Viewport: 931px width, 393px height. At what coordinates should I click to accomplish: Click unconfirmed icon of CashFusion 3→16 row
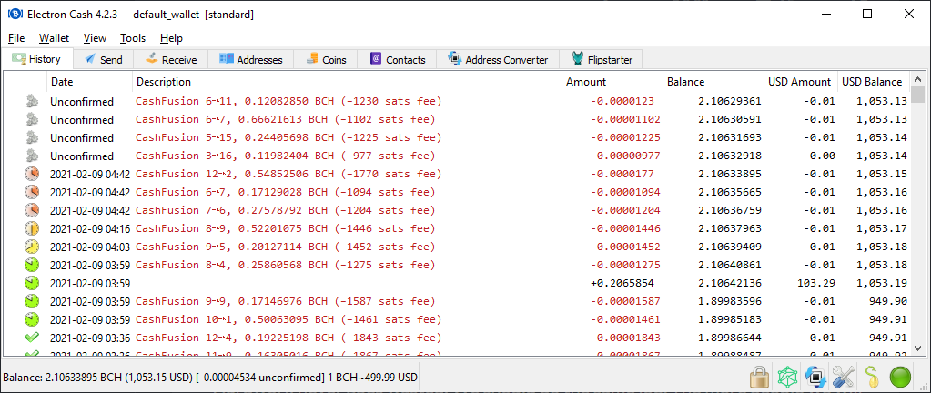(x=32, y=156)
